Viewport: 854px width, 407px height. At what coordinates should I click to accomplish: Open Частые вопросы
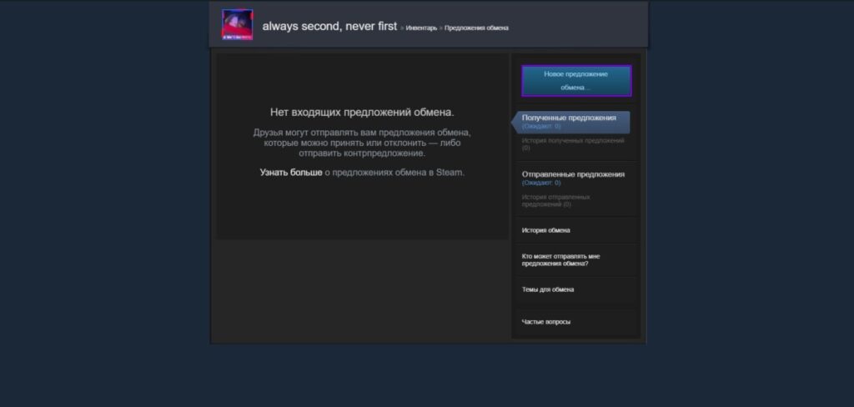(x=545, y=322)
